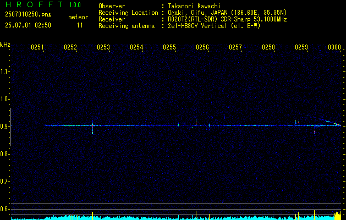This screenshot has height=220, width=346.
Task: Click the Receiving antenna label
Action: [x=127, y=26]
